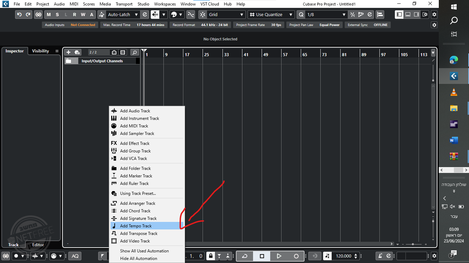Click the Project Pan Law Equal Power field
The image size is (469, 263).
tap(314, 25)
